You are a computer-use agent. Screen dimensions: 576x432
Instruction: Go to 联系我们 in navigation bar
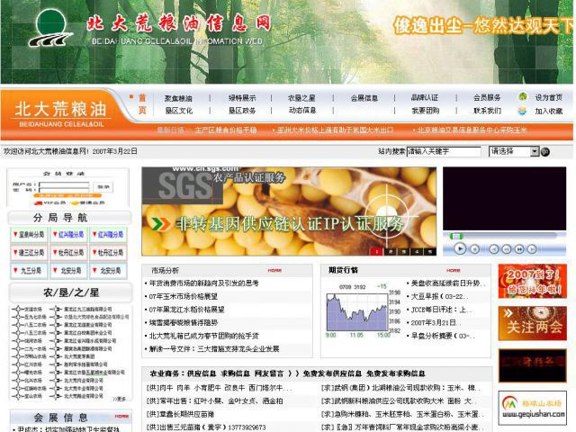point(487,111)
